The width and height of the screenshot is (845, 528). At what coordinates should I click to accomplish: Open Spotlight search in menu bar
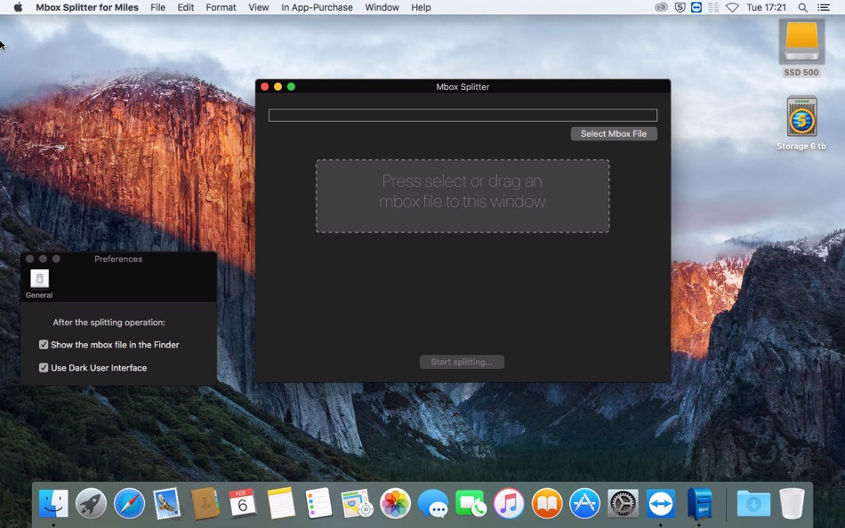coord(802,7)
